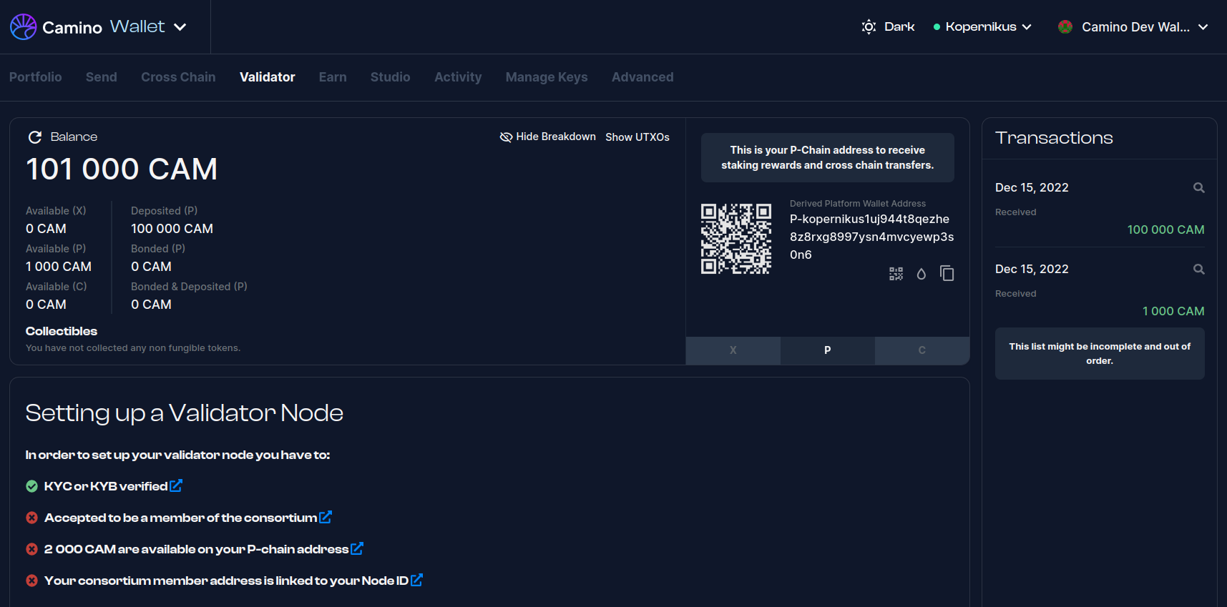1227x607 pixels.
Task: Click the balance refresh icon
Action: pos(34,137)
